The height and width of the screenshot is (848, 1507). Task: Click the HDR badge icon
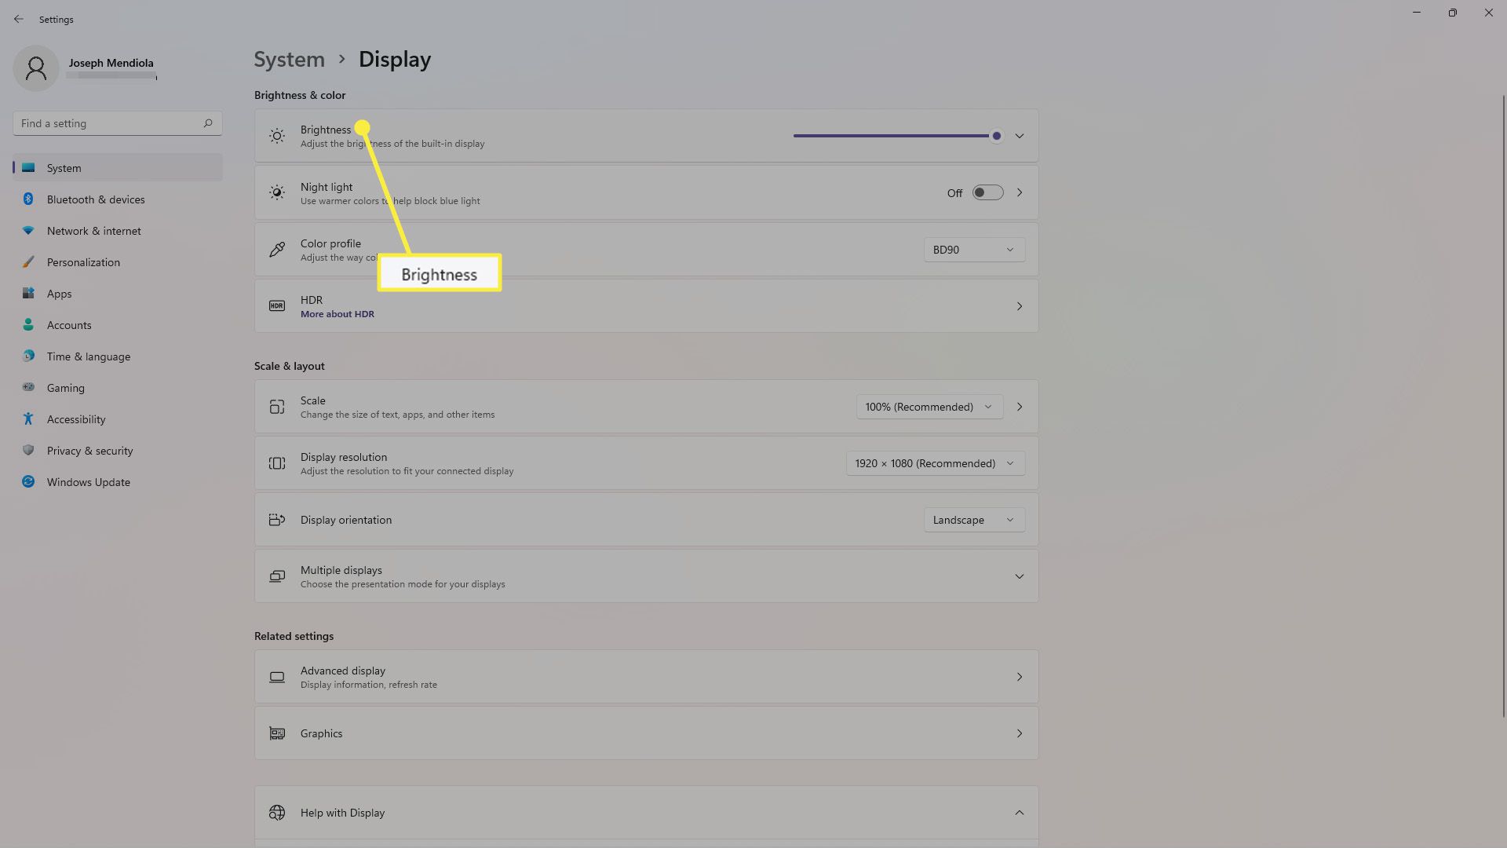277,306
